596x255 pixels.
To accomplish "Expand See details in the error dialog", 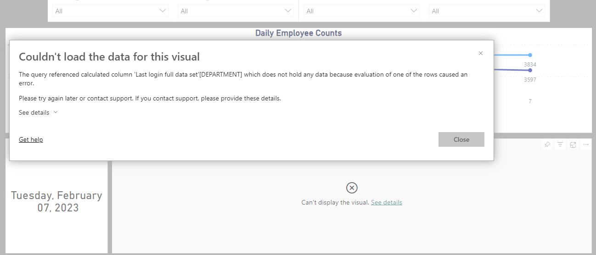I will [x=38, y=112].
